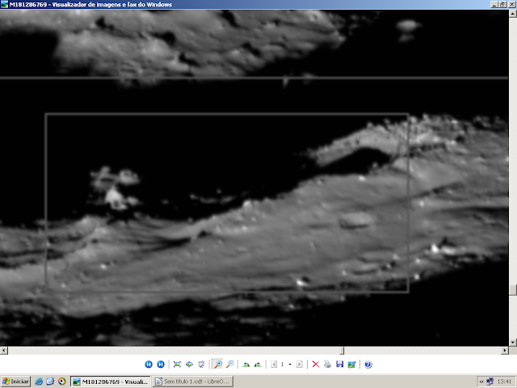Click the previous page button
Screen dimensions: 517x388
click(x=274, y=365)
